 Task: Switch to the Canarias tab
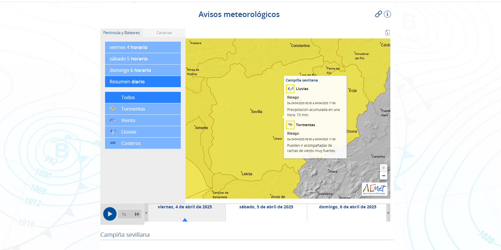point(164,33)
